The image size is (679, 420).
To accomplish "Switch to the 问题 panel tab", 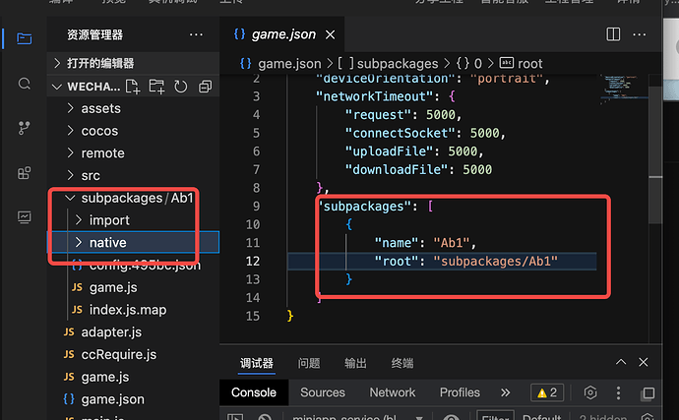I will pos(309,363).
